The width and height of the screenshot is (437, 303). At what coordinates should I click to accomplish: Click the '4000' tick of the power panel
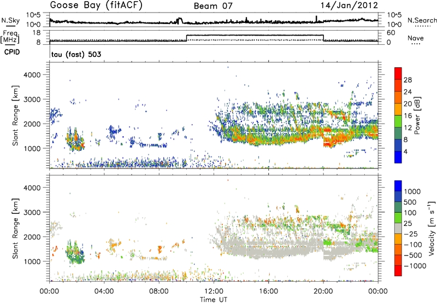32,75
